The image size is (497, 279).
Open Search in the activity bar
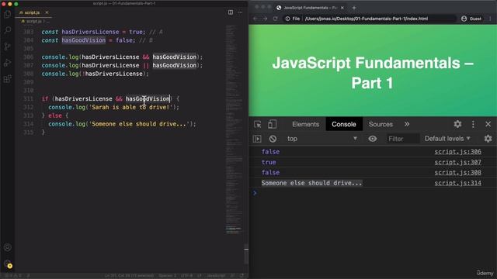pyautogui.click(x=7, y=30)
